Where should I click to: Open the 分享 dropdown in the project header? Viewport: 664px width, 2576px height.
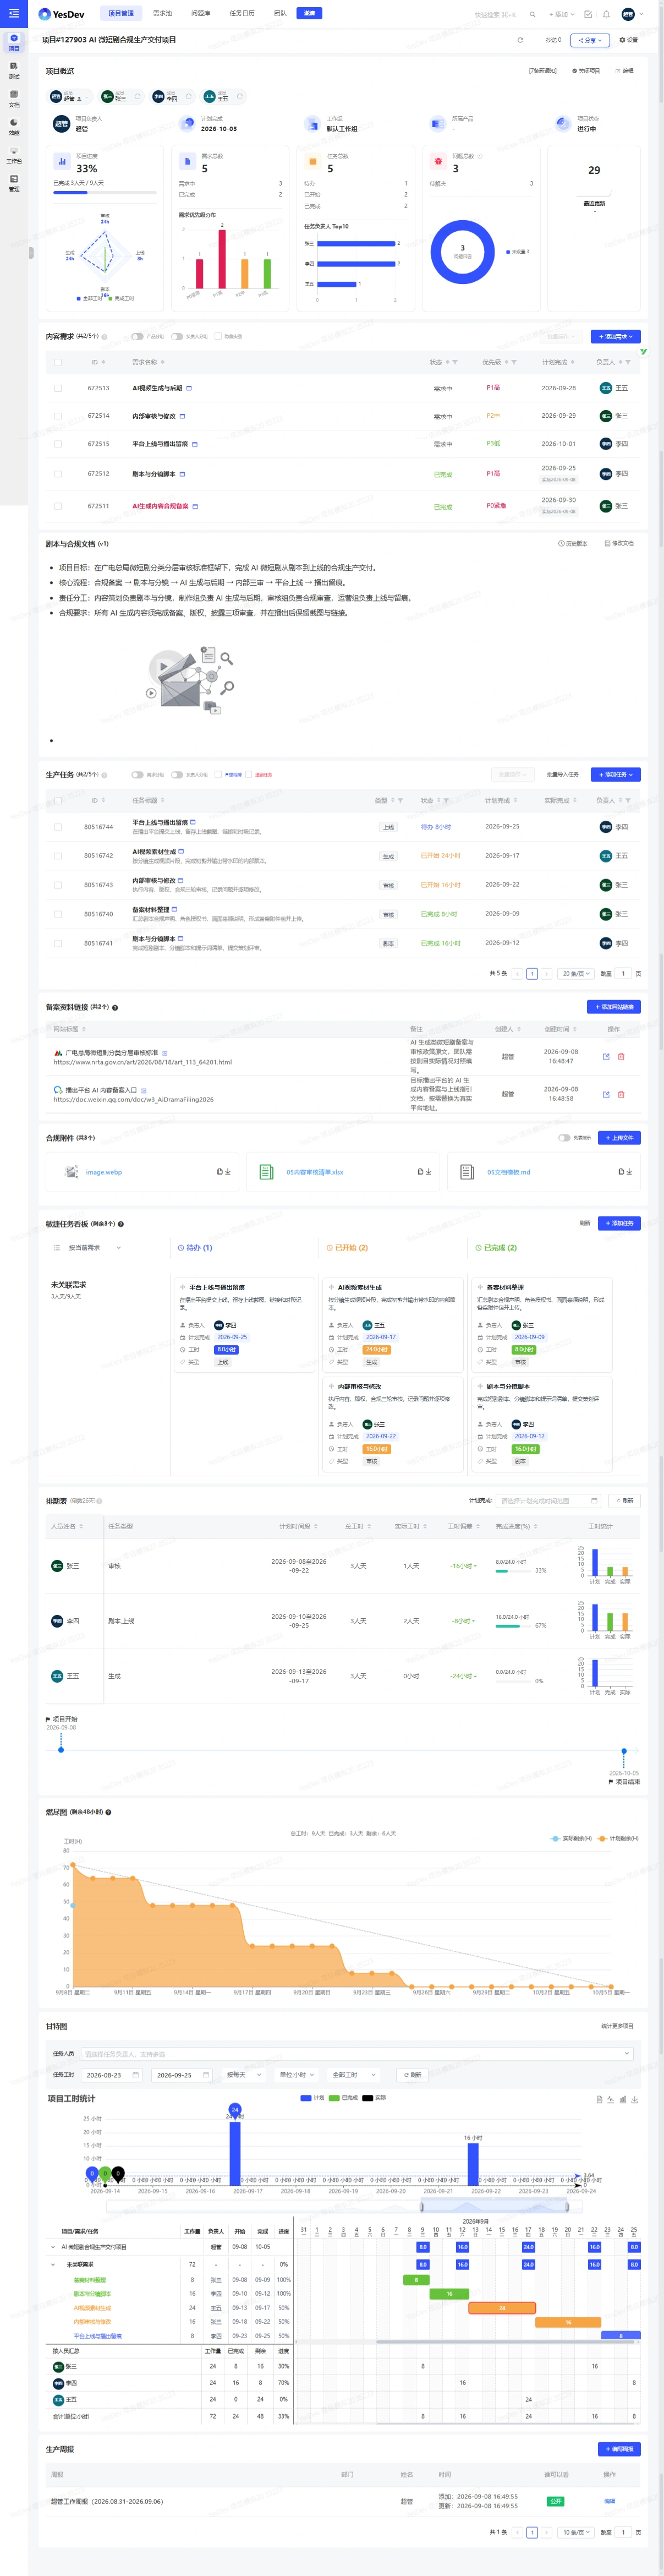(589, 40)
